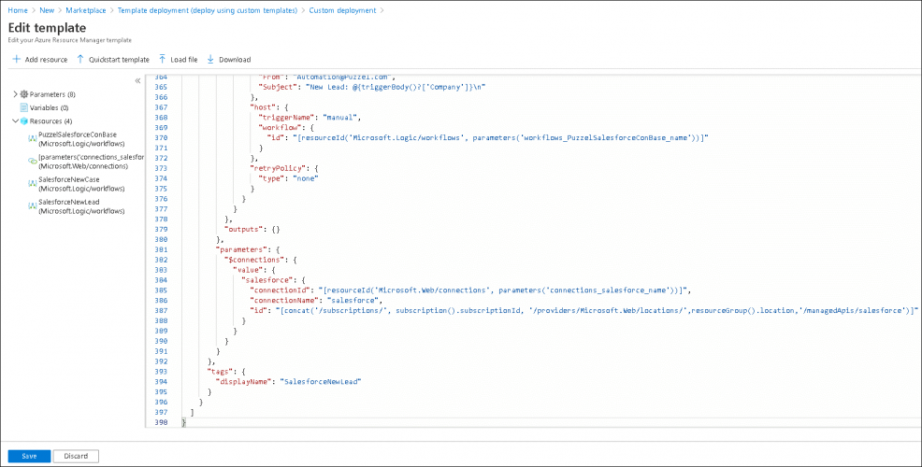Discard template changes

(76, 456)
